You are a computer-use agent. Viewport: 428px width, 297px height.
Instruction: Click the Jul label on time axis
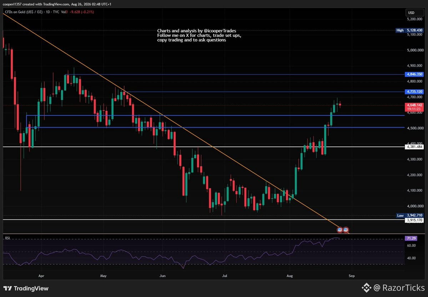pyautogui.click(x=225, y=276)
